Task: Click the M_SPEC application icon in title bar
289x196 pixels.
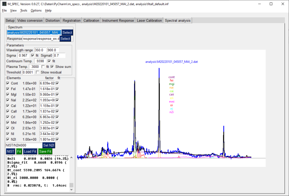Action: [4, 4]
